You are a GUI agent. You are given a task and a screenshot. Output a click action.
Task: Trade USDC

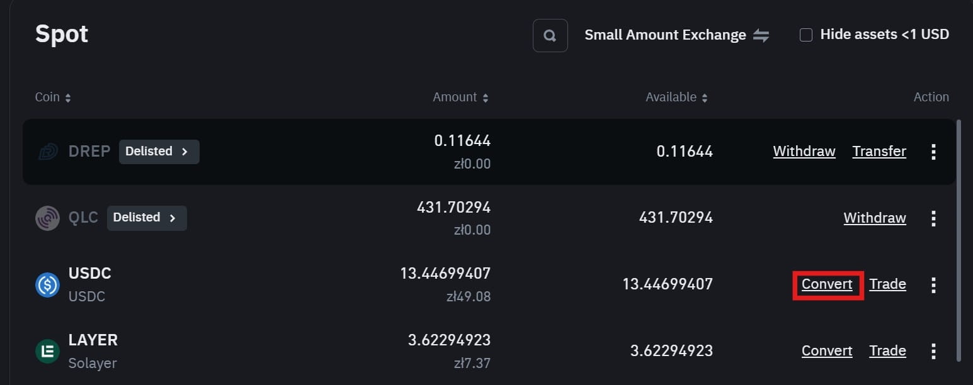pos(887,284)
